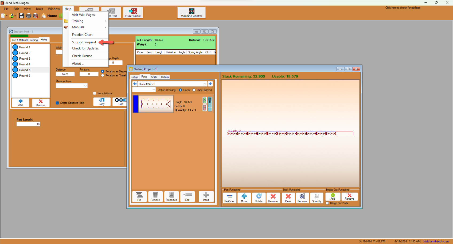Click the part thumbnail in parts list
453x244 pixels.
(156, 104)
